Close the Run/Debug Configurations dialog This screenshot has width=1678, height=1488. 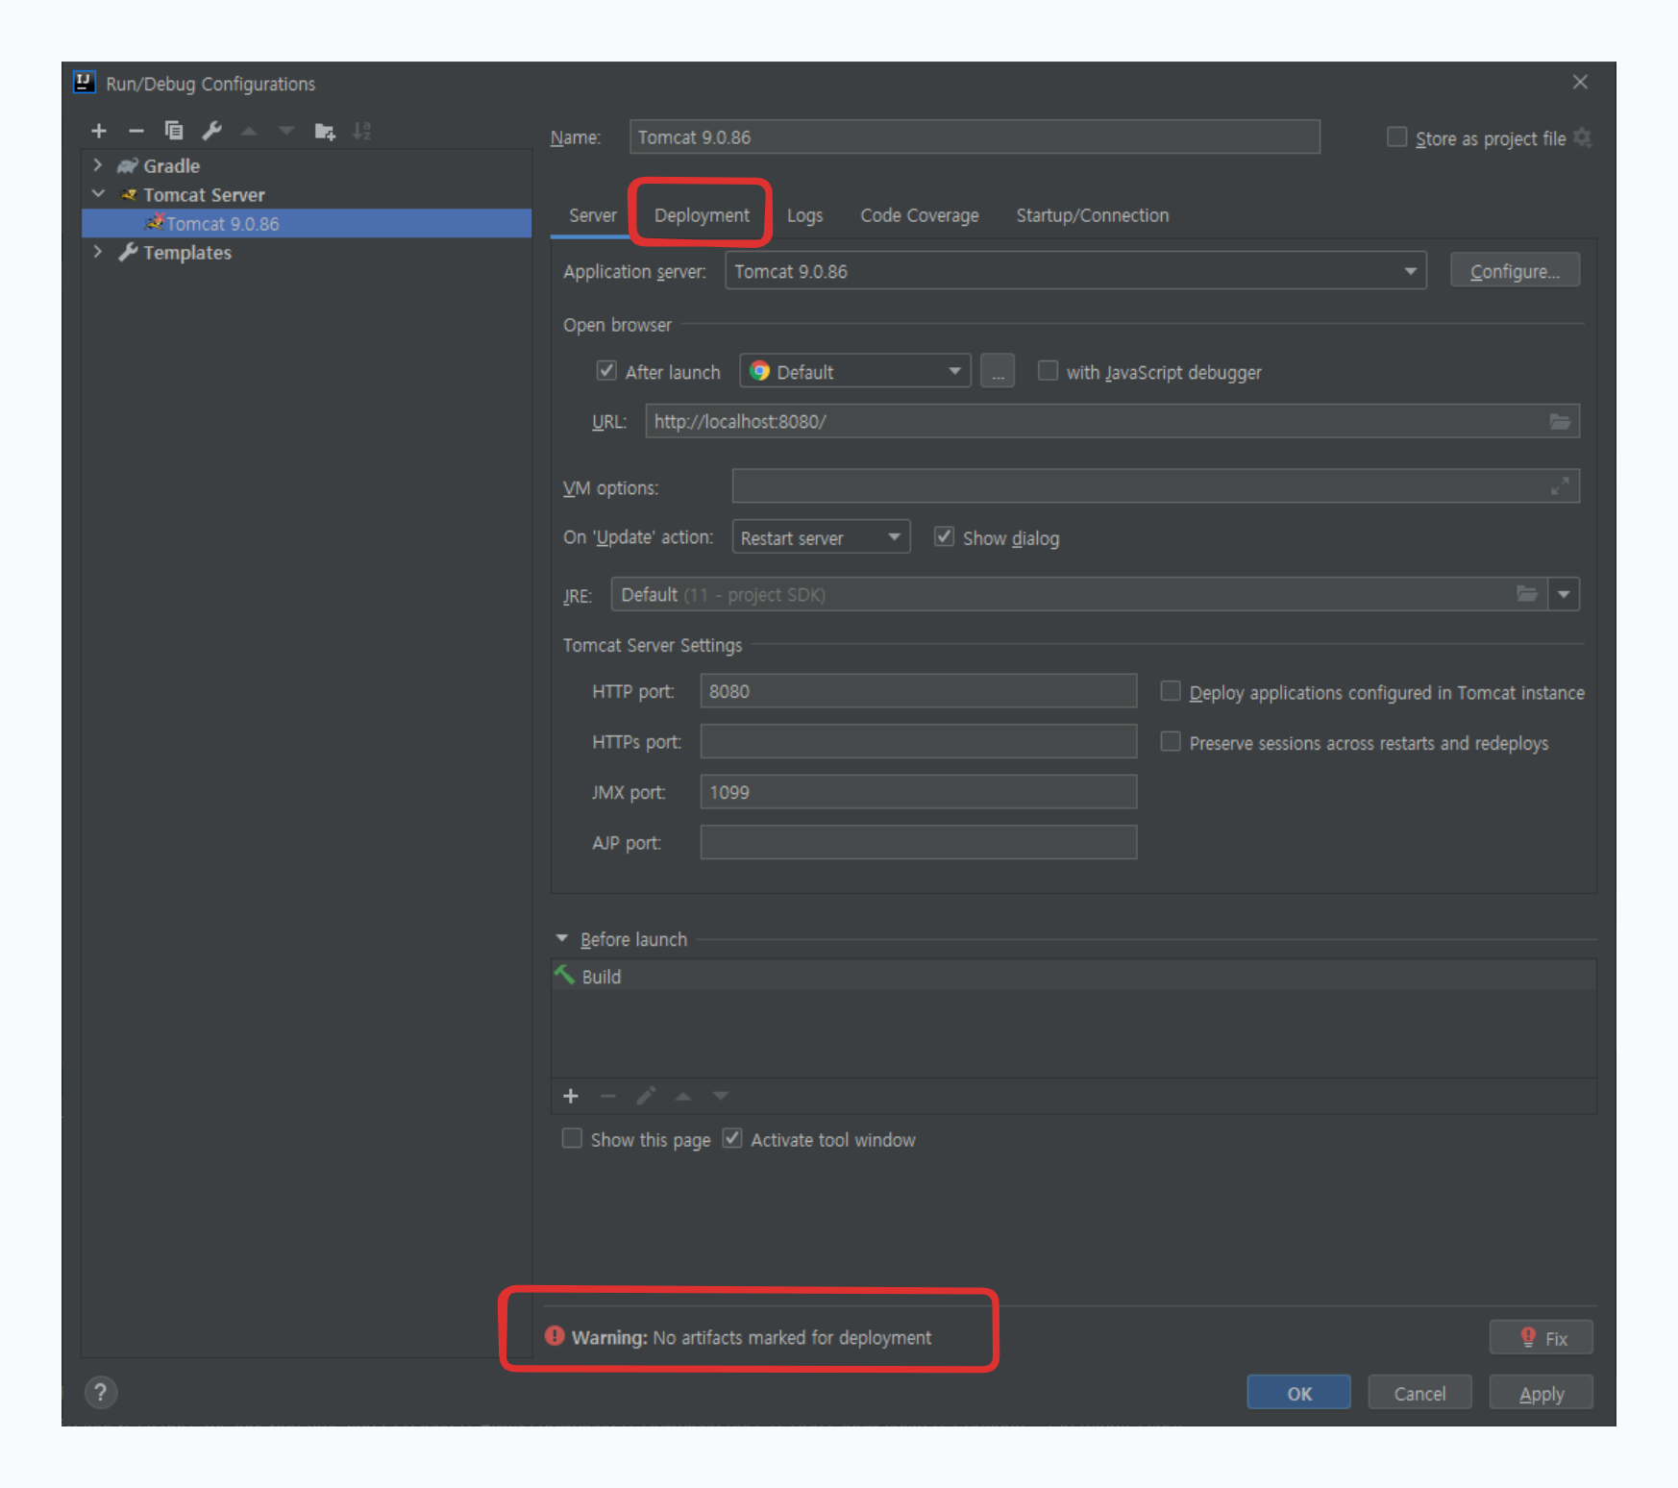(x=1580, y=83)
